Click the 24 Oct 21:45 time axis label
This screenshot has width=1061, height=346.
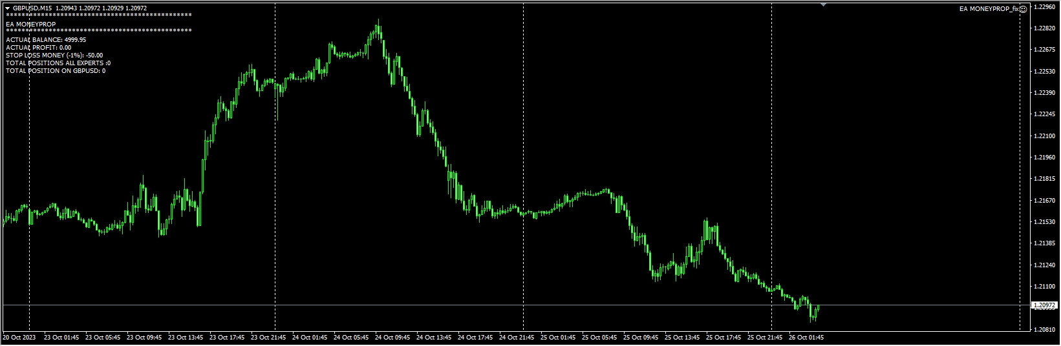tap(517, 337)
